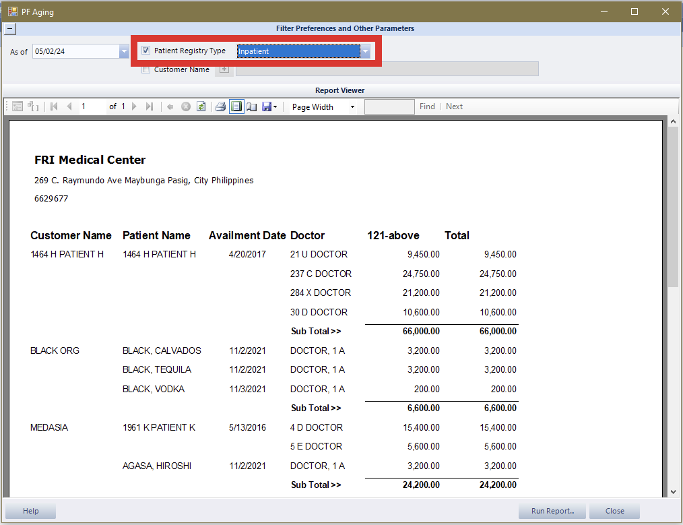Collapse the Filter Preferences panel
Screen dimensions: 683x525
[x=10, y=29]
